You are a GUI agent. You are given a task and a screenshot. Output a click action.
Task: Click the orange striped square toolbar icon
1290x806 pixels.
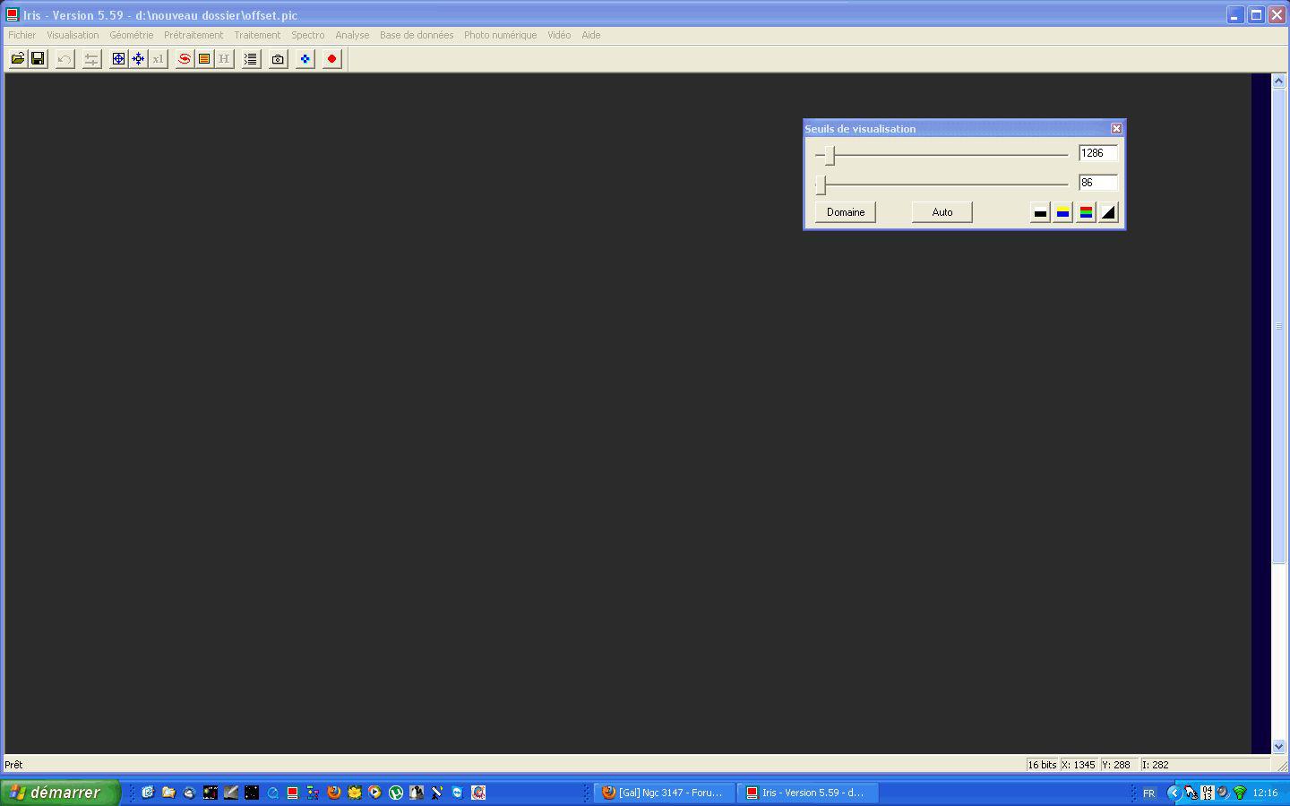tap(204, 59)
